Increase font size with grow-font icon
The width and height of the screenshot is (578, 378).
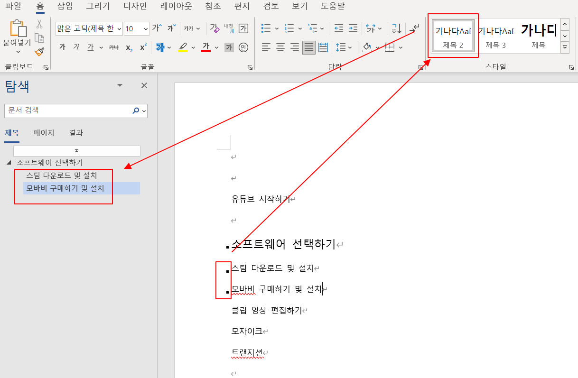coord(157,28)
